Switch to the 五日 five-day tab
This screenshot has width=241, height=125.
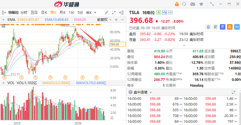tap(34, 12)
